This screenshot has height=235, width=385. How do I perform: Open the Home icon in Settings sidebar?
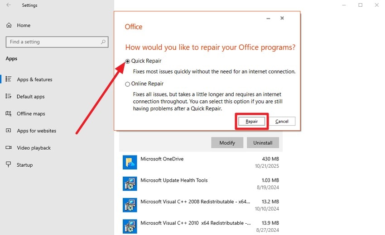click(x=9, y=25)
